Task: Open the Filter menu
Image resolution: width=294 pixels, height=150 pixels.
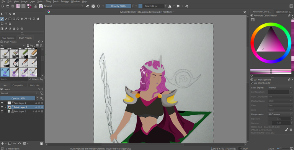Action: click(48, 2)
